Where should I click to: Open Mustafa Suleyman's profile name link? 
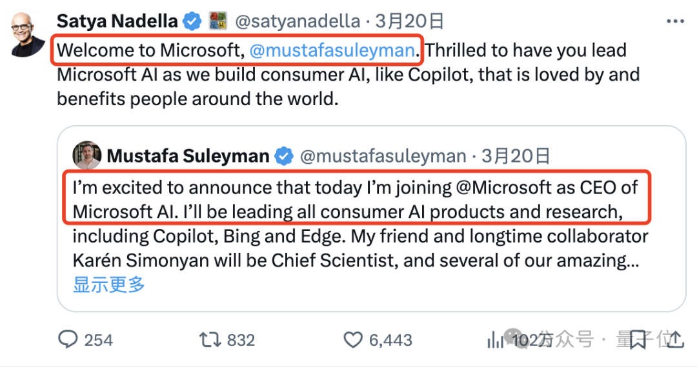pyautogui.click(x=188, y=155)
